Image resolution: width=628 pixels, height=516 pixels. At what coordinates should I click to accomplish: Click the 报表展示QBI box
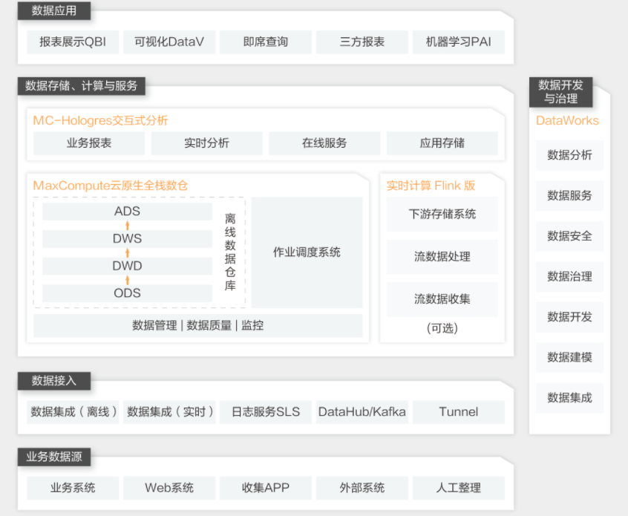coord(73,42)
